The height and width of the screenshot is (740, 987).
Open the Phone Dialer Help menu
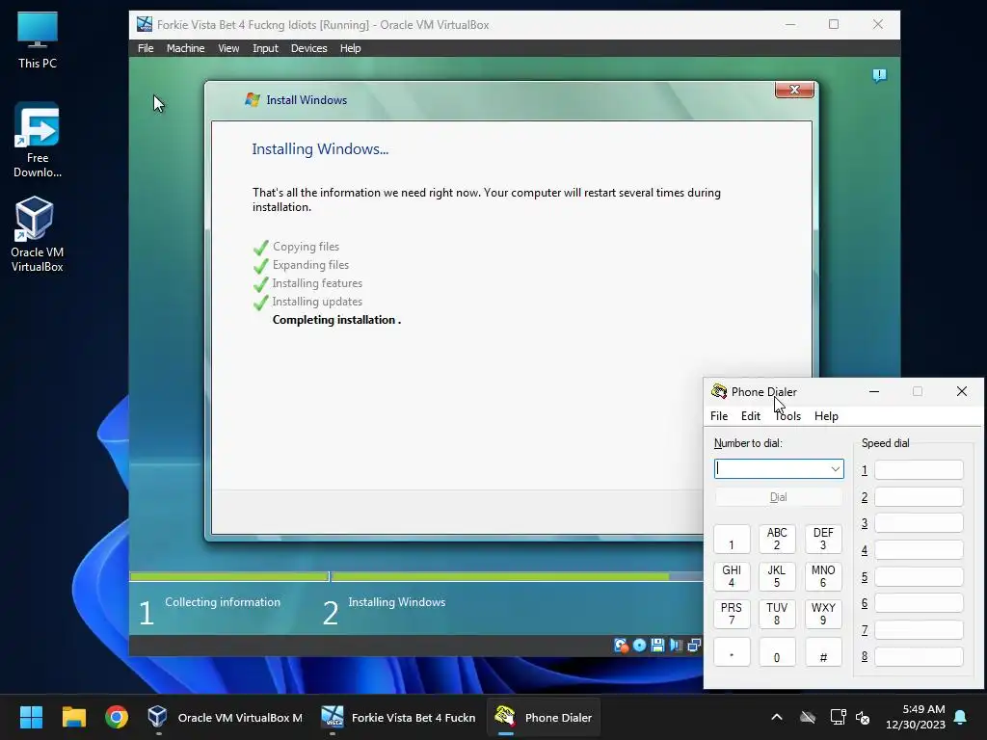coord(826,416)
